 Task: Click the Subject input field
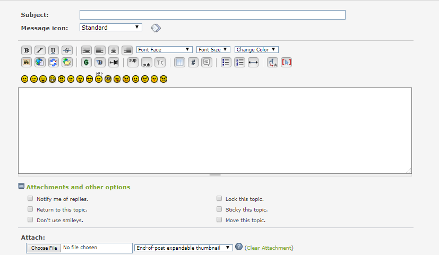(x=212, y=15)
